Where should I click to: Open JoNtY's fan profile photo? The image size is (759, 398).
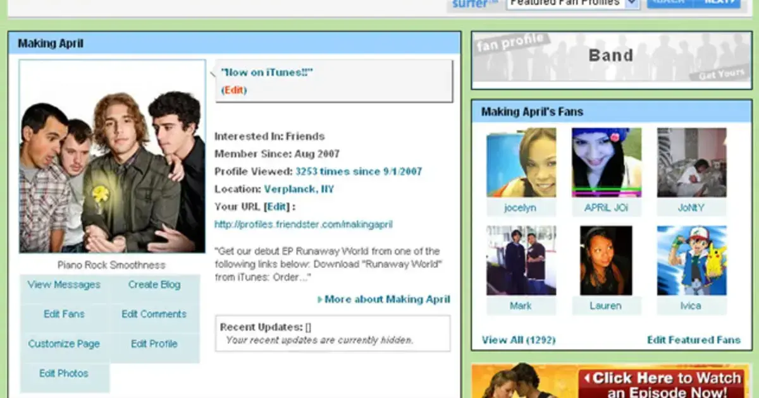(691, 162)
